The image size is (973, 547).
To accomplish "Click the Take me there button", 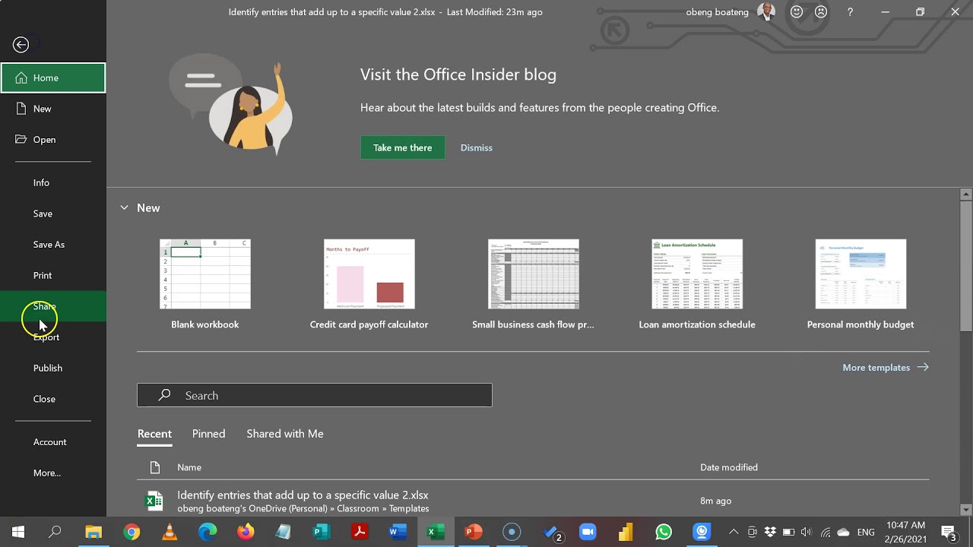I will pyautogui.click(x=403, y=147).
